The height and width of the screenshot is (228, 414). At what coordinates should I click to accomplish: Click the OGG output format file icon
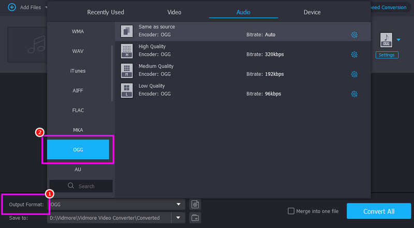click(x=386, y=40)
